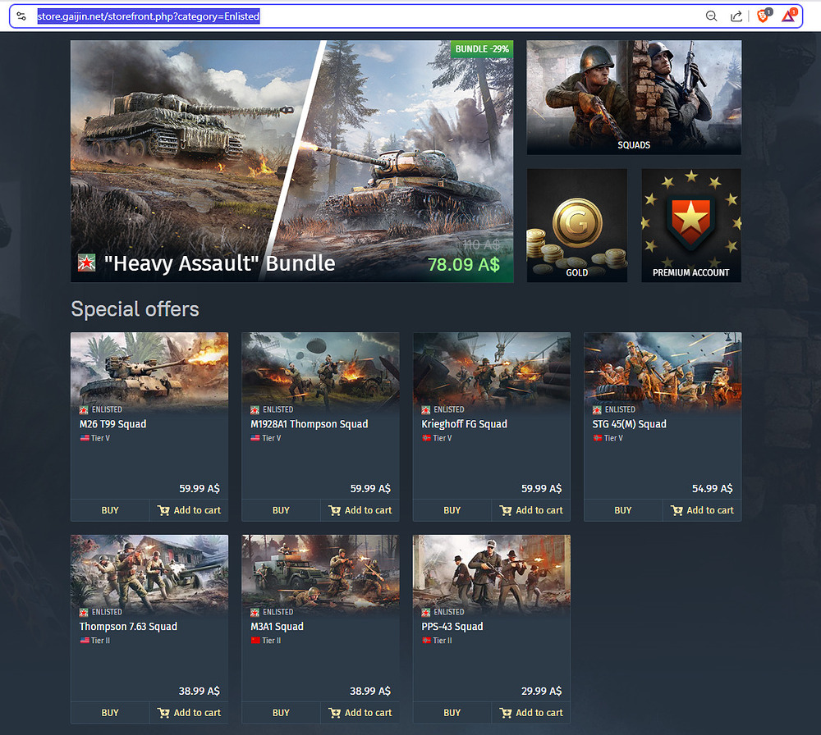Click the site settings icon in address bar
Screen dimensions: 821x735
pyautogui.click(x=21, y=16)
